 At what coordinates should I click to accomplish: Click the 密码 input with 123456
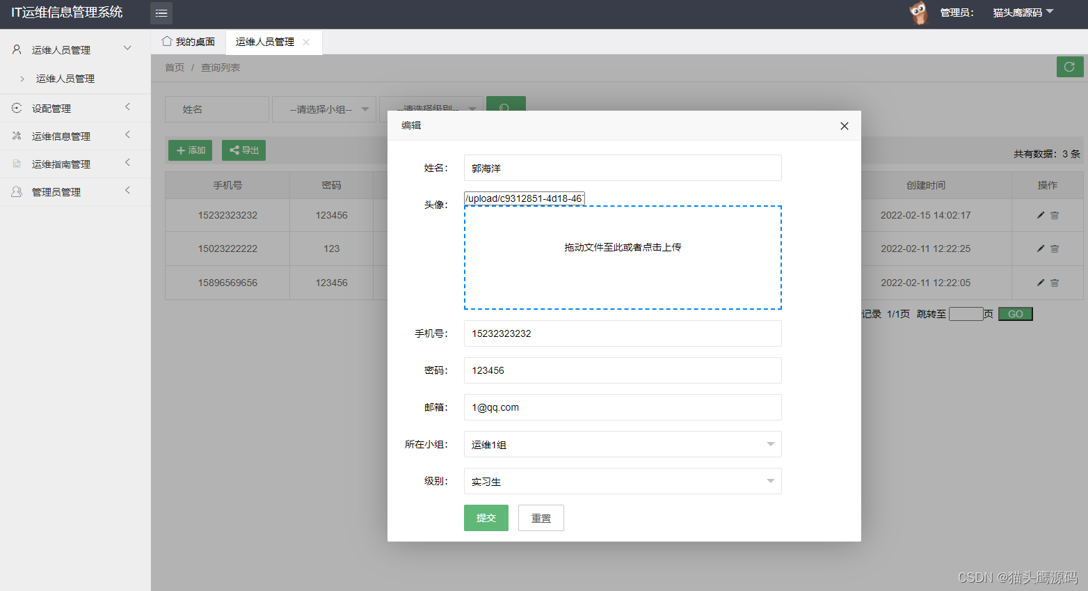(623, 370)
